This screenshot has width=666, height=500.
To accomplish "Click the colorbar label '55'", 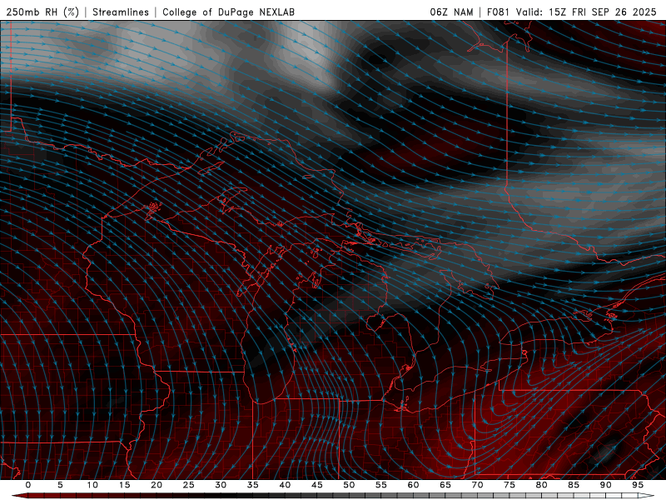I will coord(381,485).
